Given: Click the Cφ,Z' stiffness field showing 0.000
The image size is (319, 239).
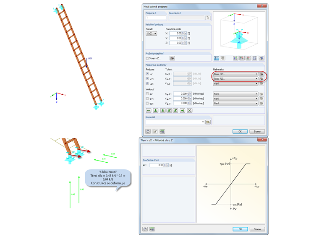Looking at the screenshot, I should pos(180,103).
